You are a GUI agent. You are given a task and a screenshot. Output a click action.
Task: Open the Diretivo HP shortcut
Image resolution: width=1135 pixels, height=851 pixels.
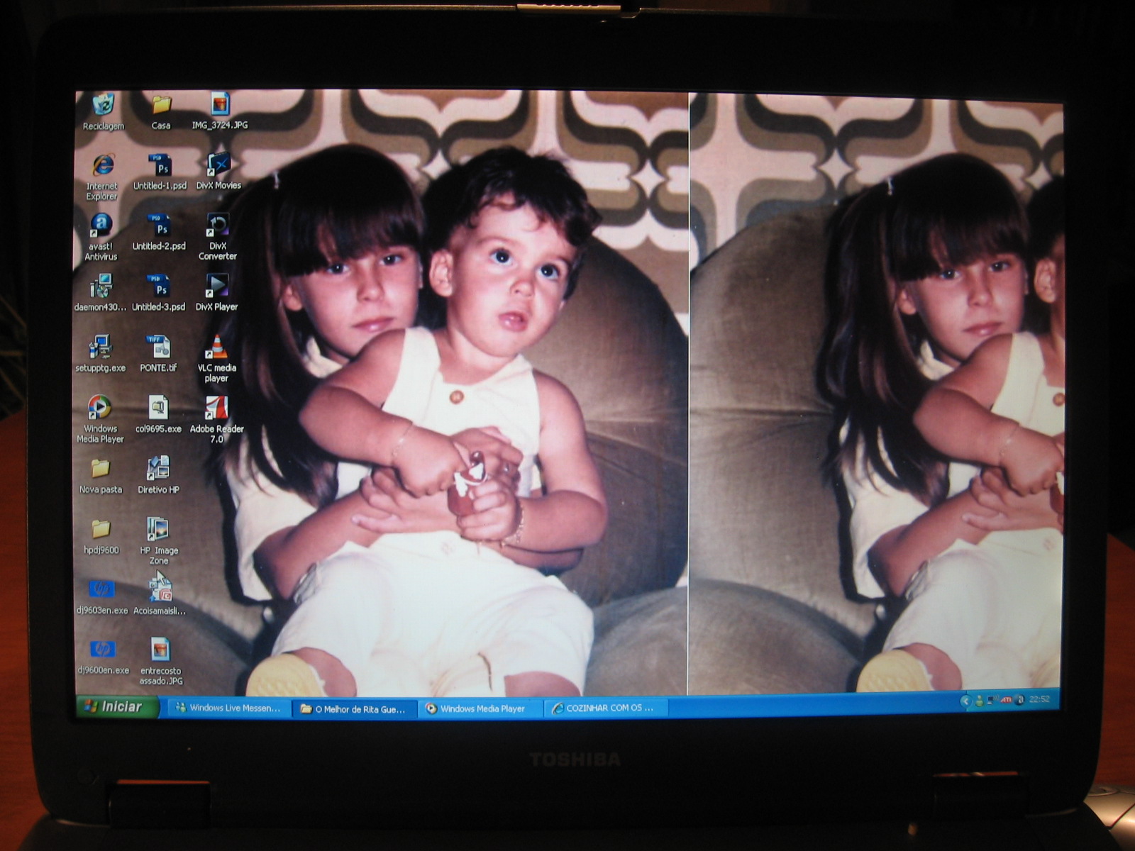[x=158, y=476]
